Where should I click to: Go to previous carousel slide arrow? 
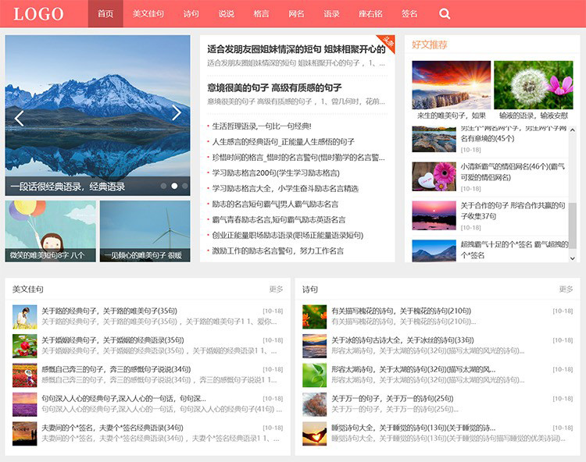pyautogui.click(x=20, y=117)
